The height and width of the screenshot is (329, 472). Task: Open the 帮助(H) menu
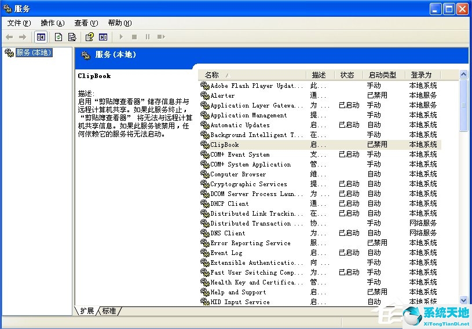click(120, 23)
